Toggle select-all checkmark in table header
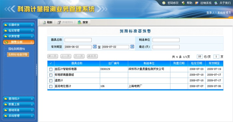Viewport: 233px width, 122px height. click(x=51, y=63)
